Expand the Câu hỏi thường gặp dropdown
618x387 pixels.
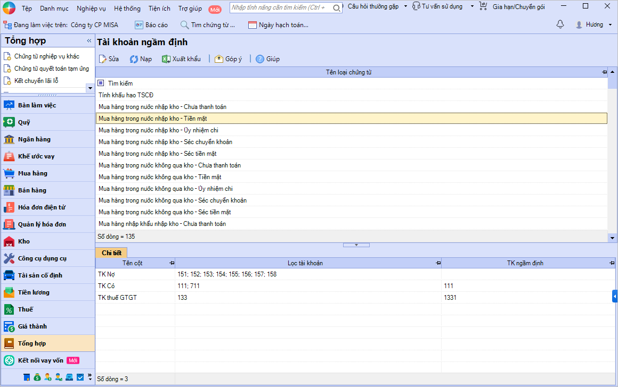(405, 6)
